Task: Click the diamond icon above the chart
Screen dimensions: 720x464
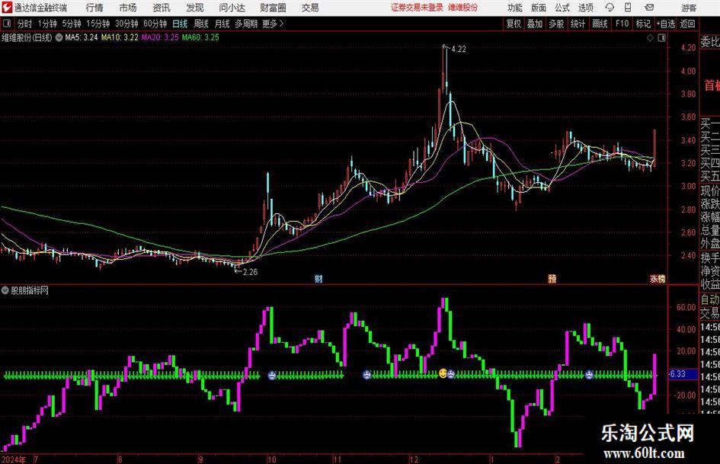Action: click(x=650, y=38)
